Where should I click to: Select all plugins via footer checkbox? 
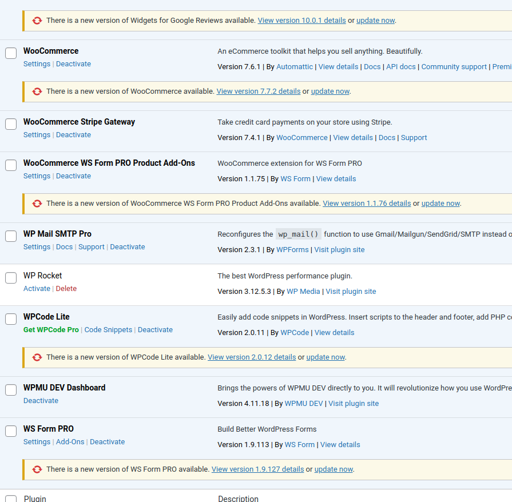point(11,499)
